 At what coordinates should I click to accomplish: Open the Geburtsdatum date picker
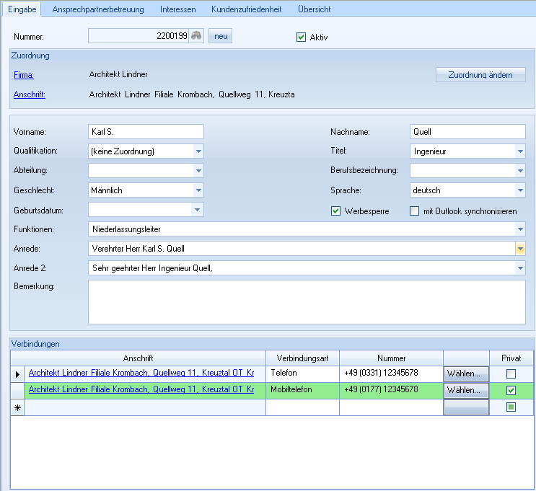[x=198, y=210]
